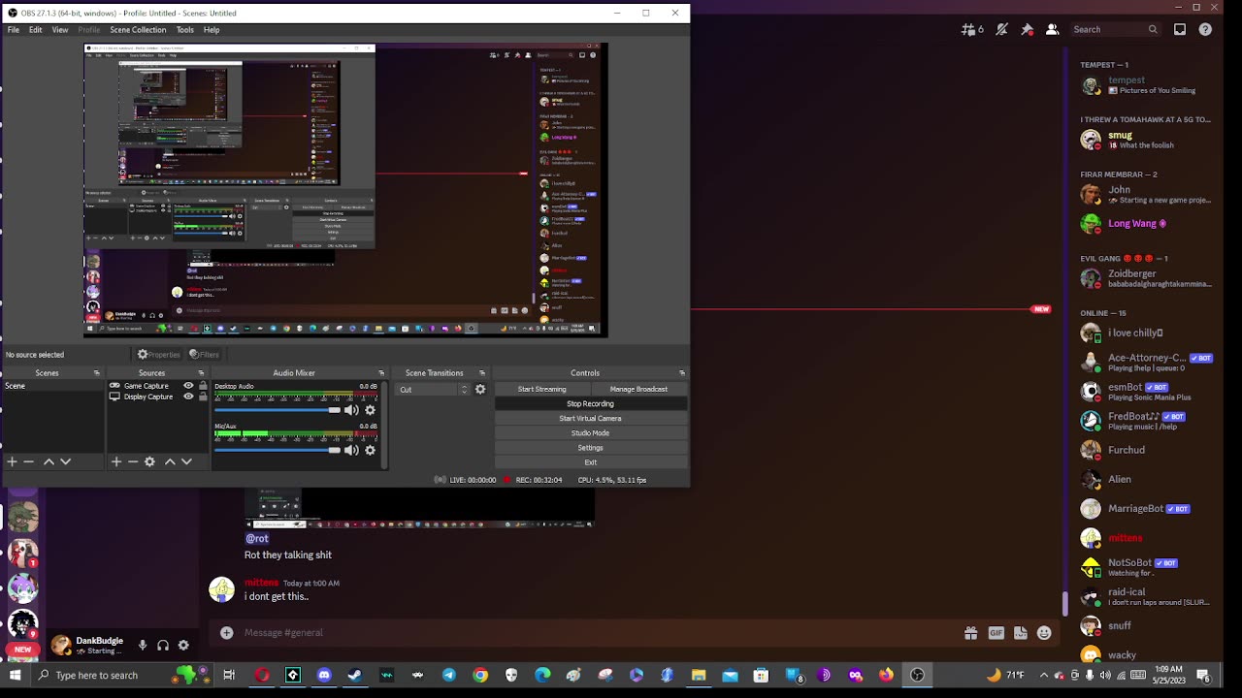
Task: Toggle lock on Display Capture source
Action: (x=203, y=397)
